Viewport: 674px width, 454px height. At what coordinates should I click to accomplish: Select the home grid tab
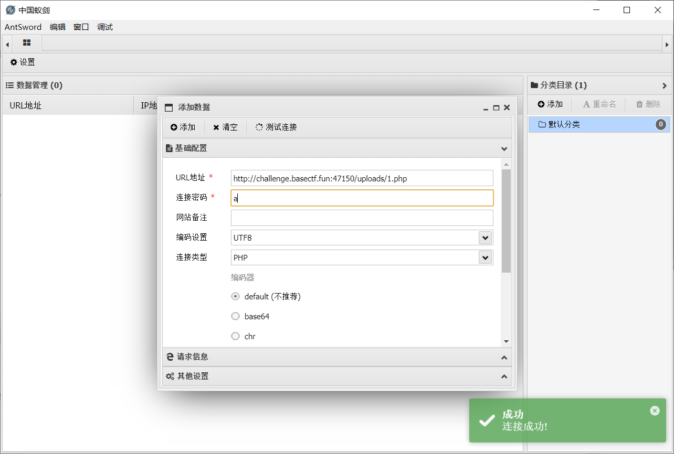[x=27, y=43]
